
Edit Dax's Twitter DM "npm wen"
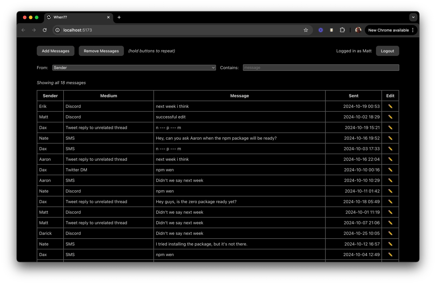(390, 170)
